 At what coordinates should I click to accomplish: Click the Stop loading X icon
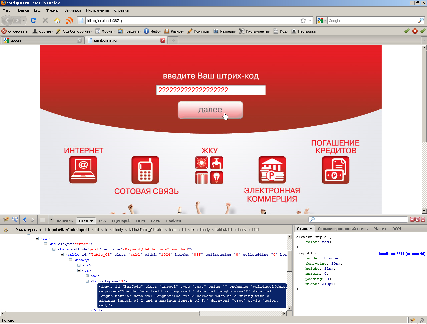coord(45,21)
